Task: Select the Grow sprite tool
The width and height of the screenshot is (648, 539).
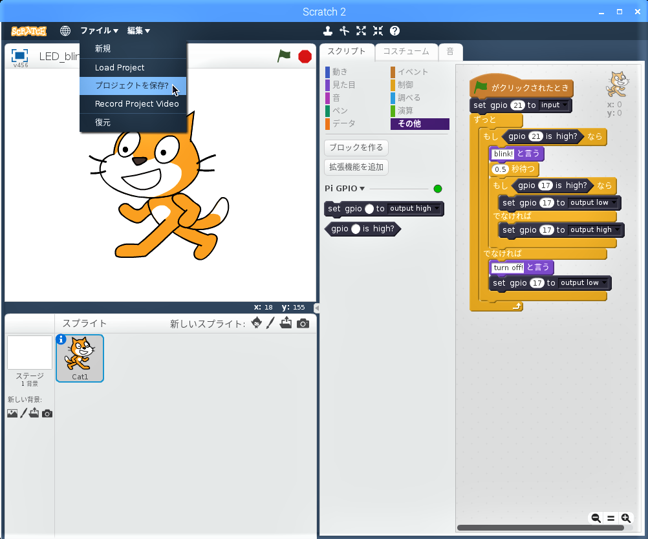Action: 362,31
